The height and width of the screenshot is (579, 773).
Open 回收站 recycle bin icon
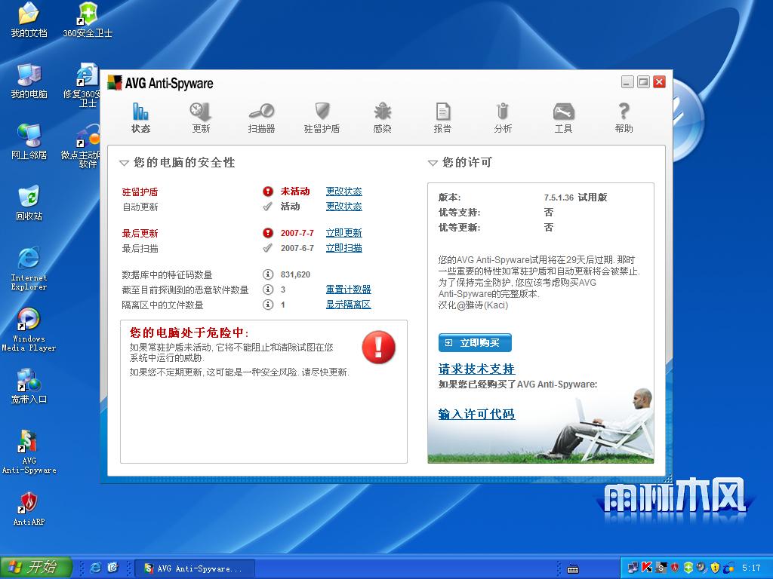point(29,204)
